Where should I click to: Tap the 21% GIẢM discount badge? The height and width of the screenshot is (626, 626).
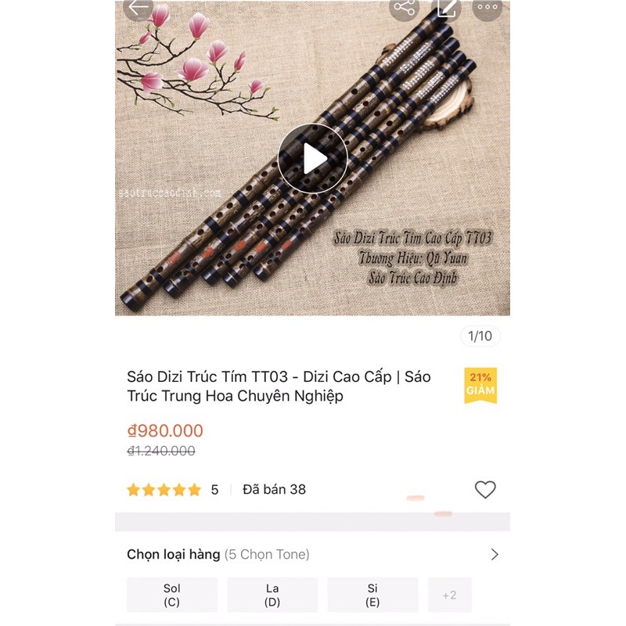(x=480, y=385)
